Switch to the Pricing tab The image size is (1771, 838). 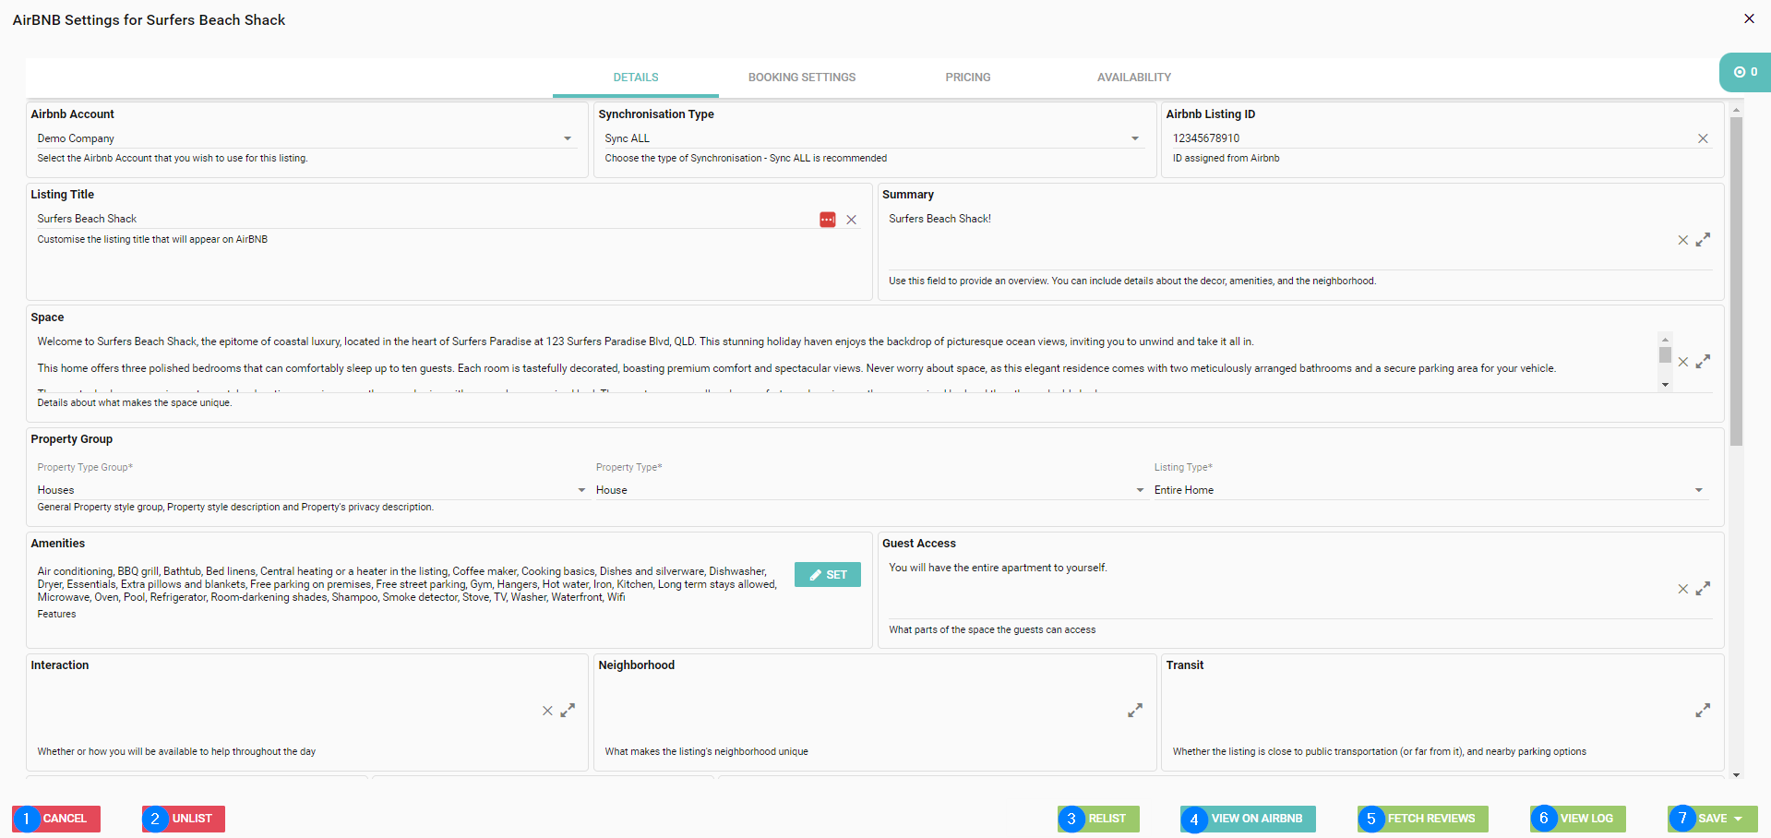(x=967, y=78)
